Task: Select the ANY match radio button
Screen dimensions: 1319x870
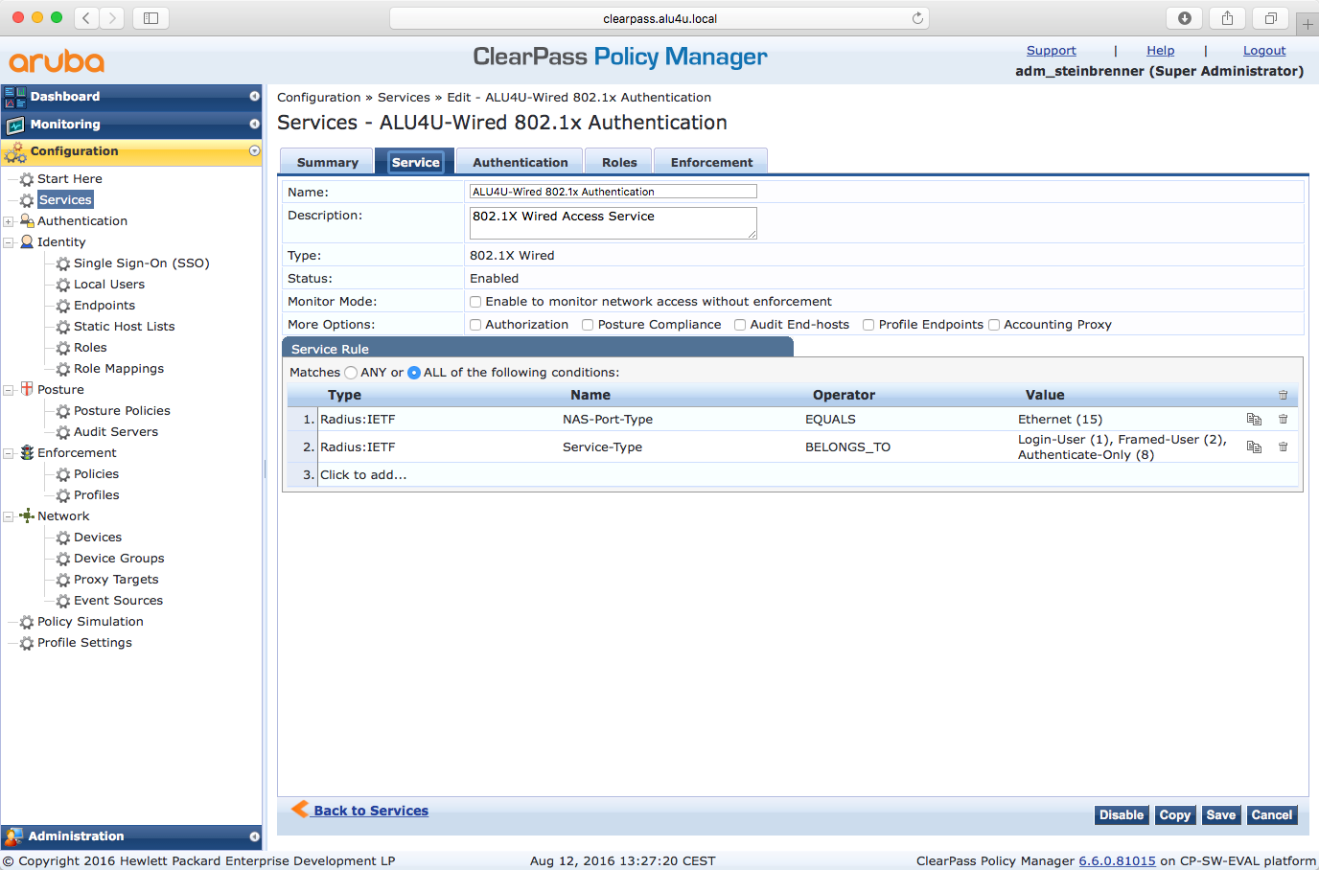Action: pos(351,373)
